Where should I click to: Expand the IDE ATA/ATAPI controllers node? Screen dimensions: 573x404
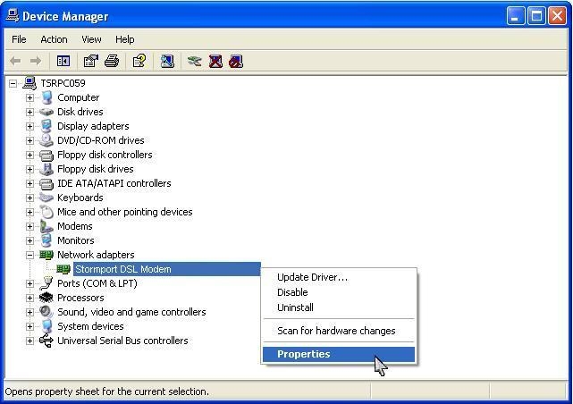pos(29,184)
